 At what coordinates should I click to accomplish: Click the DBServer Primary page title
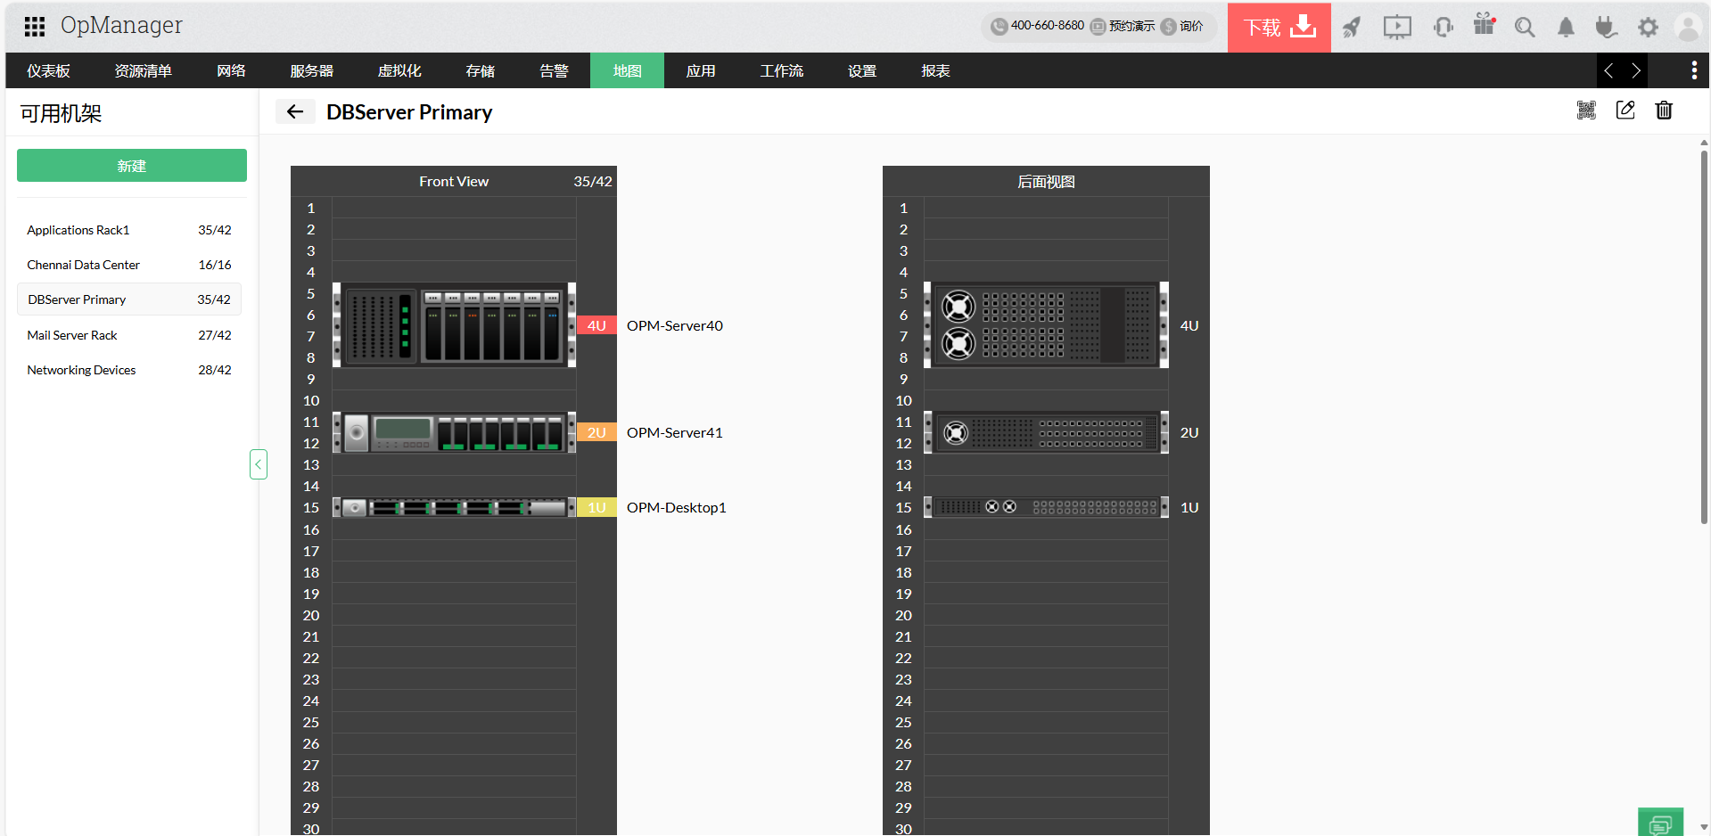[x=409, y=112]
